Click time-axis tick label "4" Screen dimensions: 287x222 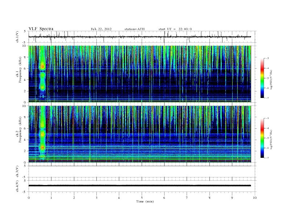(119, 198)
